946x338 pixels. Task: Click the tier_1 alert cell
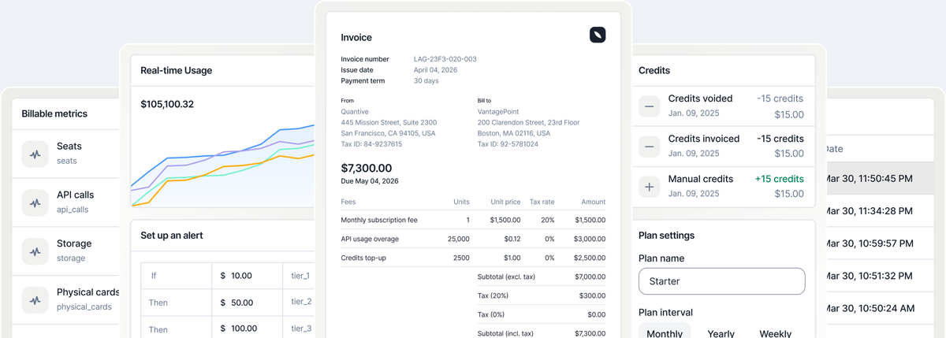(299, 276)
